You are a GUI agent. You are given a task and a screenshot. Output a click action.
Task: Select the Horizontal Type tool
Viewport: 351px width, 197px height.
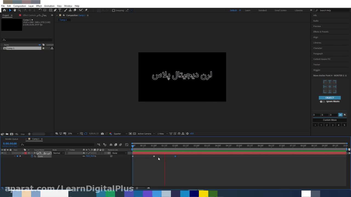(60, 10)
